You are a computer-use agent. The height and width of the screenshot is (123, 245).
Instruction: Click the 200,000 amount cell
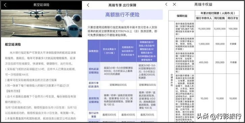click(220, 63)
